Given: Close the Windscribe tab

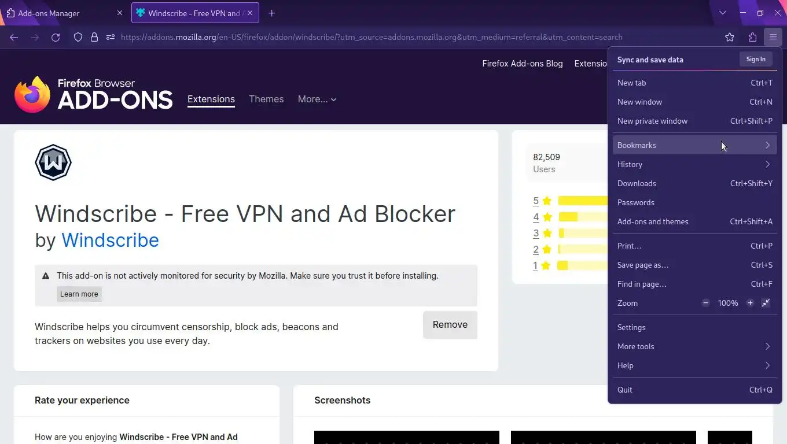Looking at the screenshot, I should pos(250,13).
